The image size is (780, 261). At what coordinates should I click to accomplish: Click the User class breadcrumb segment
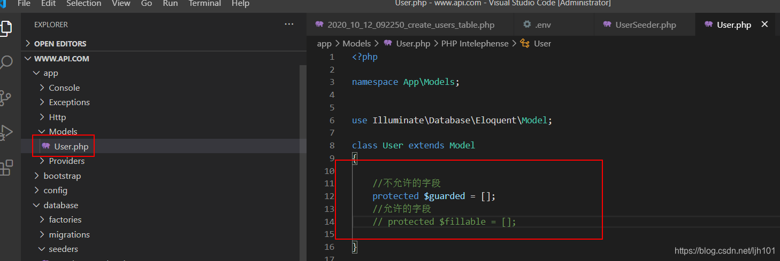click(x=542, y=44)
